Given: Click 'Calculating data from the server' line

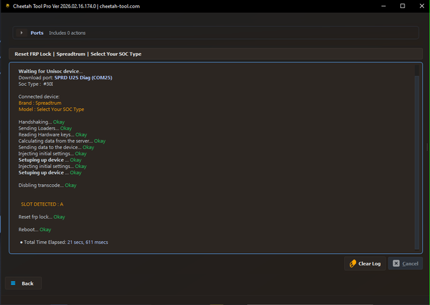Looking at the screenshot, I should pyautogui.click(x=62, y=140).
